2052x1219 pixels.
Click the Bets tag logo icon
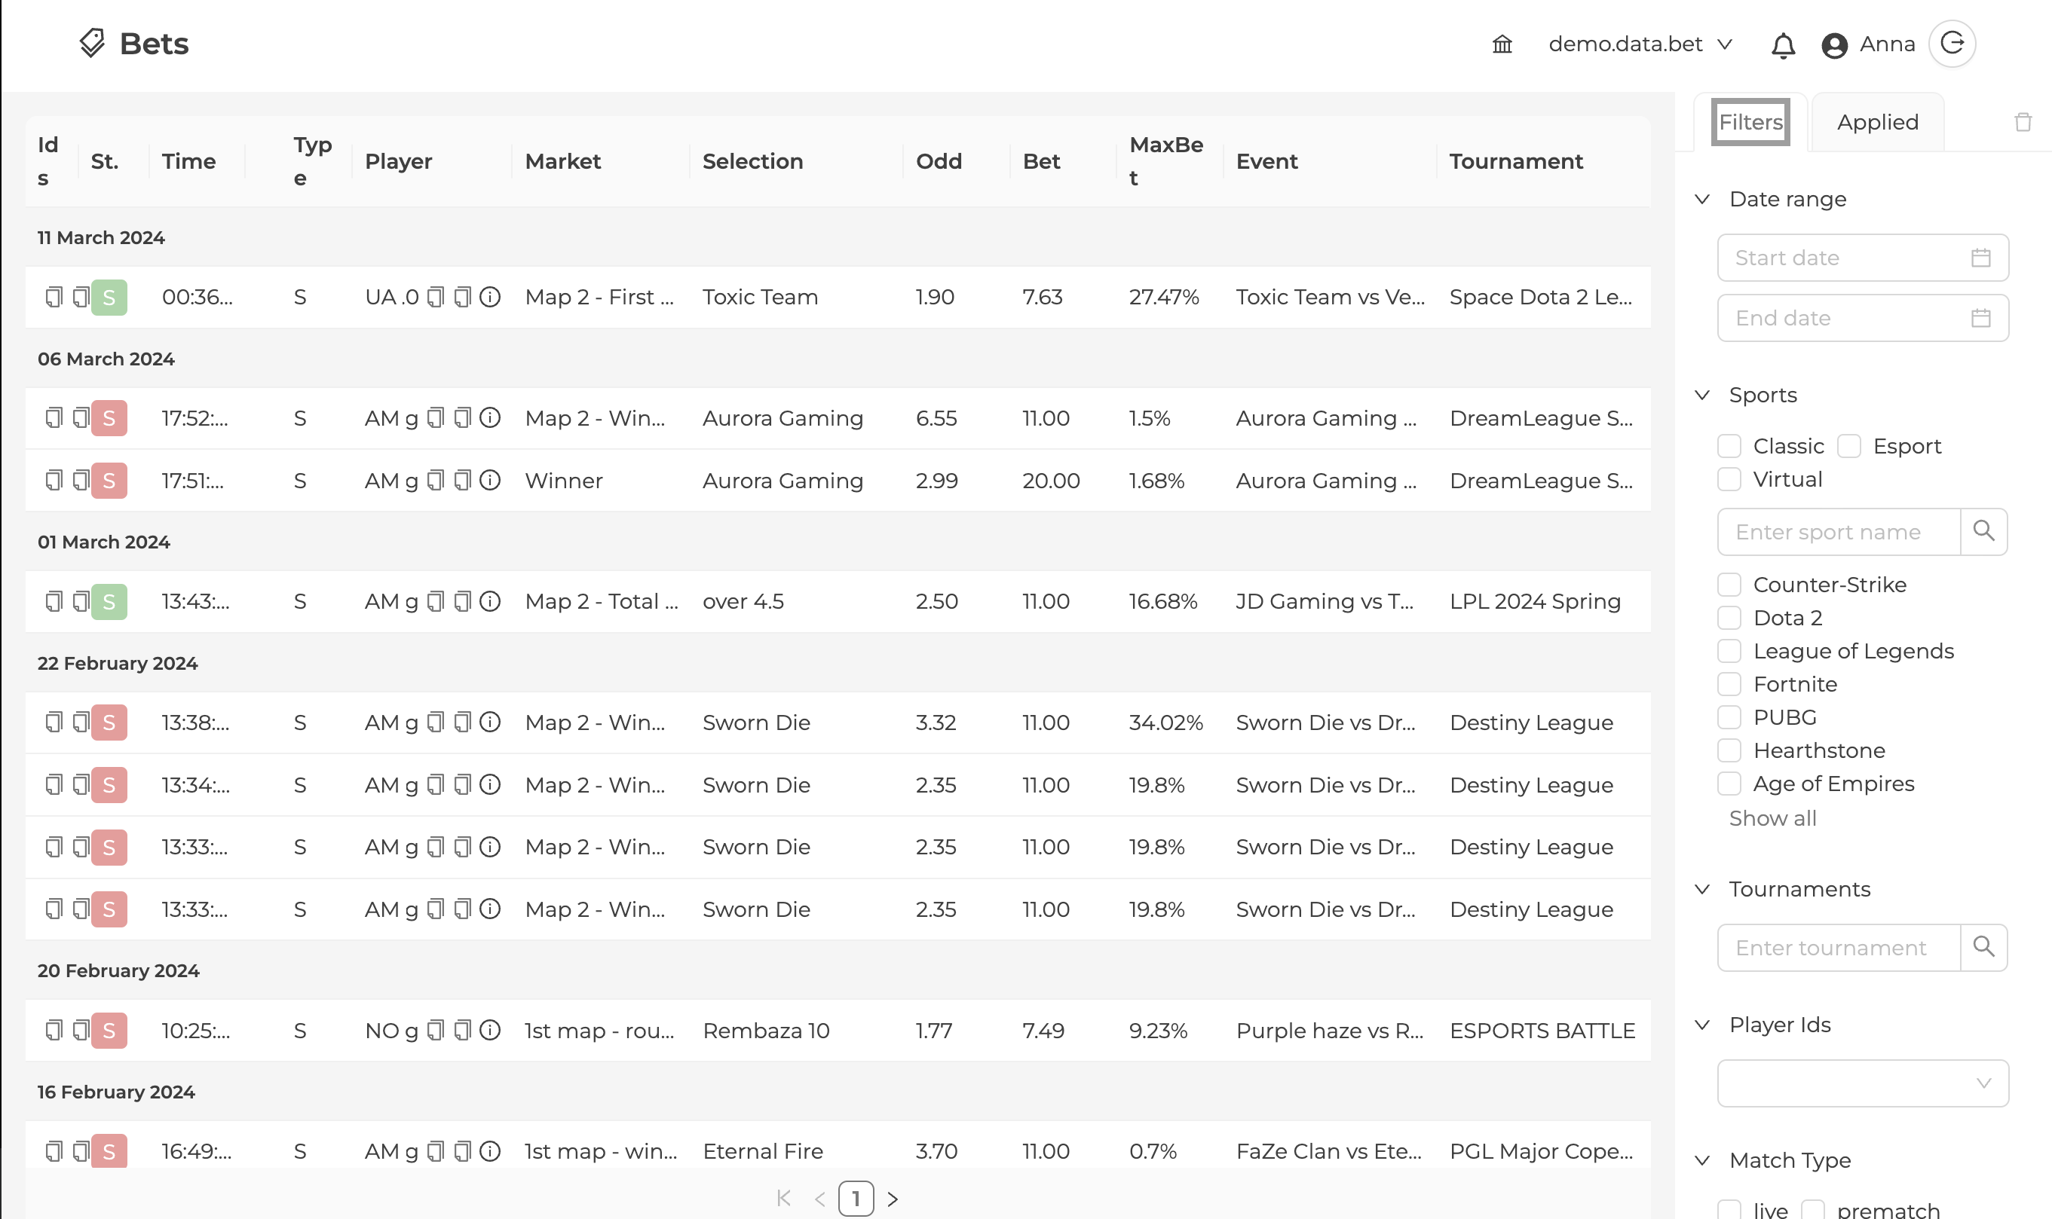[x=92, y=43]
